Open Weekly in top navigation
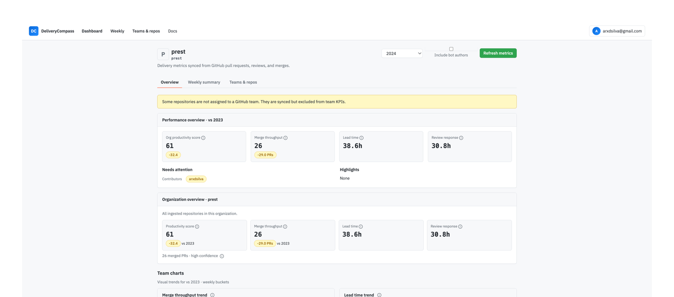Screen dimensions: 674x297 pos(117,31)
